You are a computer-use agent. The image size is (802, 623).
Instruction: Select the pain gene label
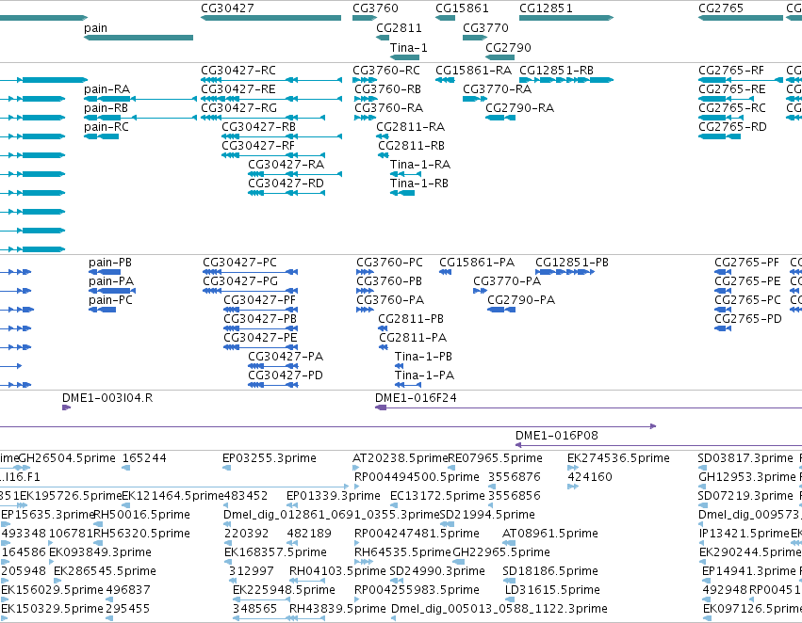pos(95,28)
